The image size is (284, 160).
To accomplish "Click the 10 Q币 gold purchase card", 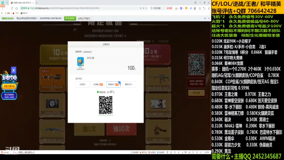I will [x=54, y=55].
